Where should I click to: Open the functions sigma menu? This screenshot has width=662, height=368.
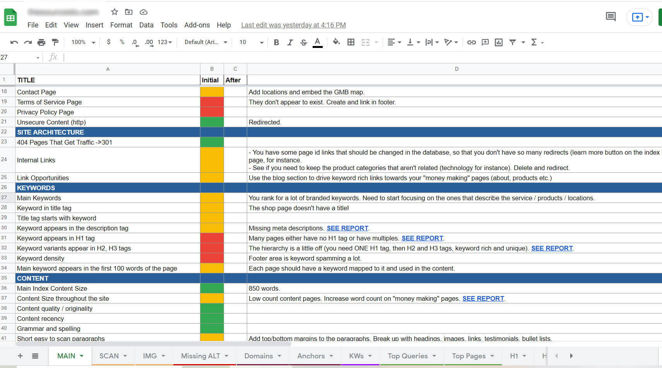pyautogui.click(x=537, y=42)
